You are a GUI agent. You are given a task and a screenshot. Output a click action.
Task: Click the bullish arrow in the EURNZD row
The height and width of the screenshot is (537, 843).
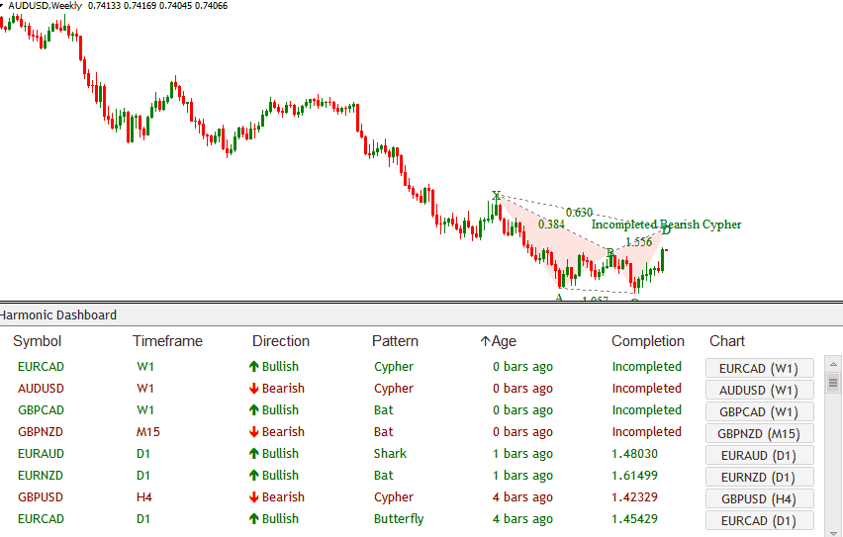(253, 476)
